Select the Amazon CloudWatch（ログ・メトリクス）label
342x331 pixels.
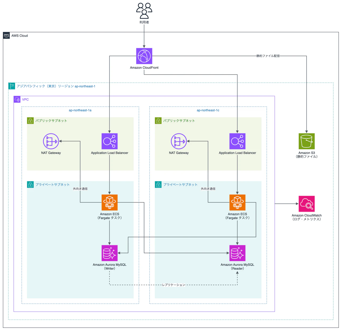307,217
